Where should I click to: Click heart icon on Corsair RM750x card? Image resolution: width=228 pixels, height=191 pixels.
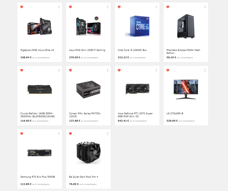70,70
